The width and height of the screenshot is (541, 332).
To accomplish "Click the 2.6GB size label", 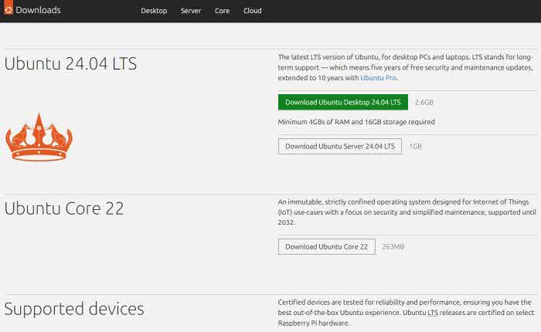I will click(424, 103).
